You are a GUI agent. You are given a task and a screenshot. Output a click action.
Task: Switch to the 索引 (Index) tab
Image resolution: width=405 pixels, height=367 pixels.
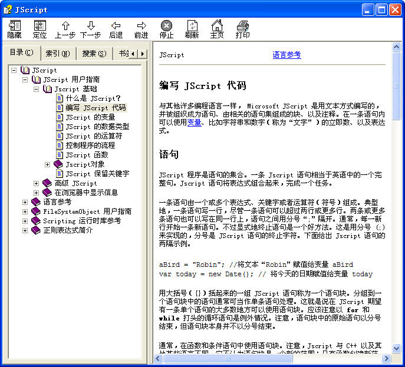click(58, 54)
